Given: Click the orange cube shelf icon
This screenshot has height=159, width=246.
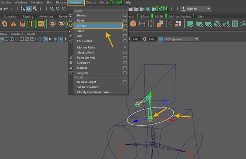Looking at the screenshot, I should coord(133,24).
